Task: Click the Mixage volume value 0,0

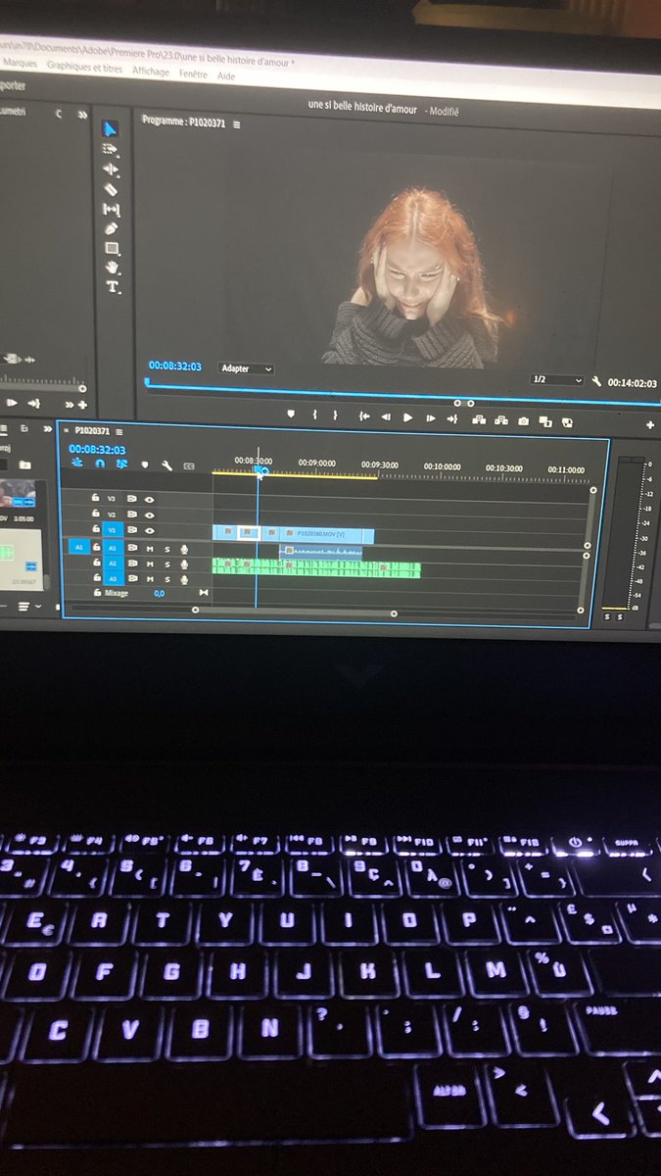Action: point(159,593)
